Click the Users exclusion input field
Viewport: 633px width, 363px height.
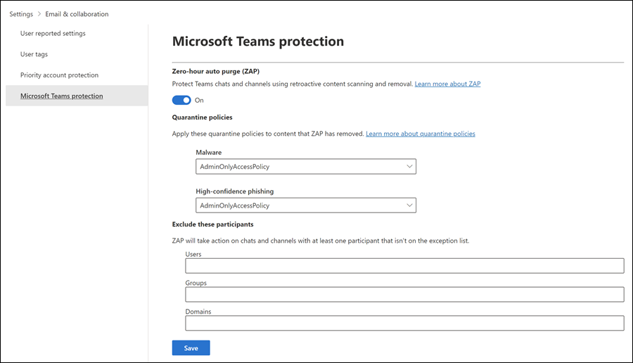(404, 266)
